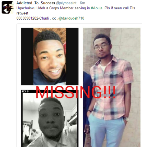Image resolution: width=142 pixels, height=147 pixels.
Task: Click the eyeglasses on the man in the right photo
Action: click(x=102, y=46)
